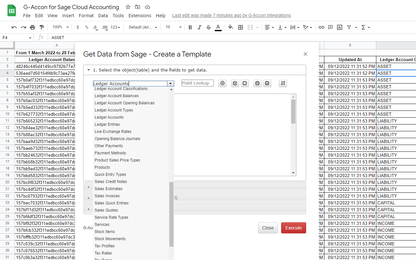This screenshot has height=260, width=416.
Task: Click the object dropdown list scrollbar thumb
Action: point(172,214)
